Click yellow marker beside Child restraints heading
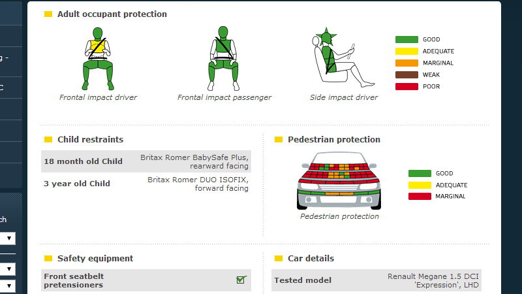This screenshot has width=522, height=294. coord(48,139)
